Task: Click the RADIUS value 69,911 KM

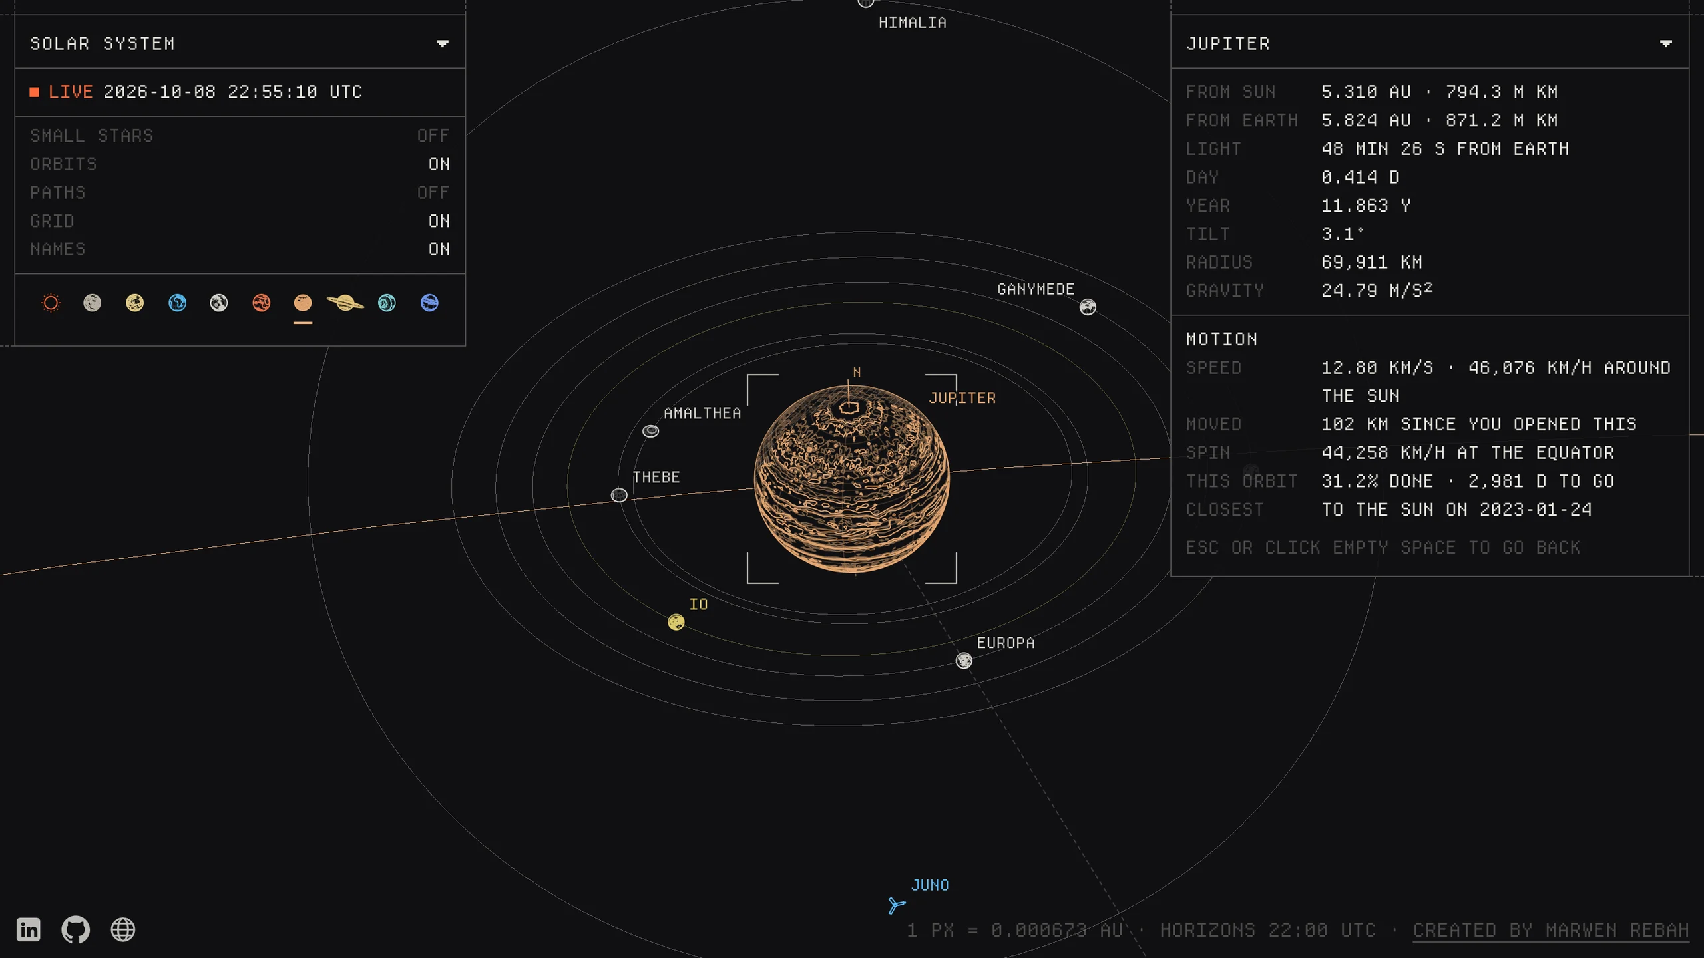Action: tap(1372, 262)
